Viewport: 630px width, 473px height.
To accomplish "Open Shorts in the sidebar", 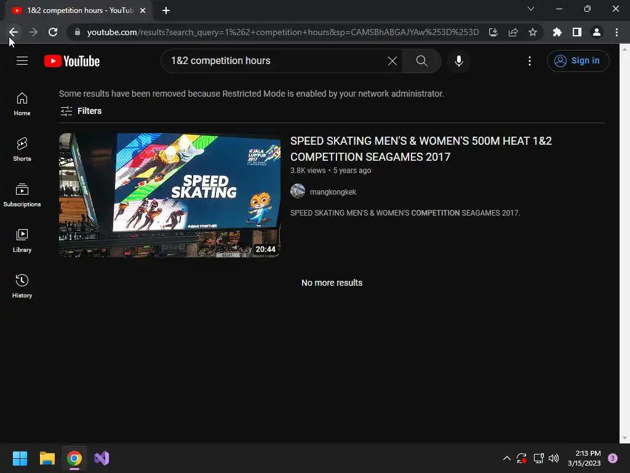I will coord(22,150).
